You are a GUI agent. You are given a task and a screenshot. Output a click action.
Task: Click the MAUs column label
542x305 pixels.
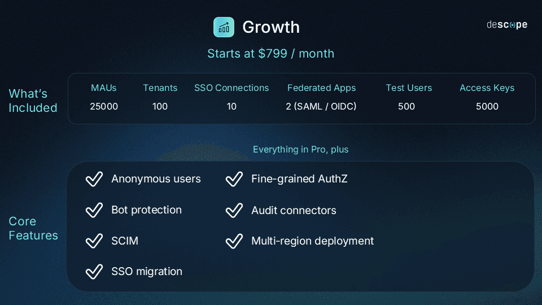point(104,88)
